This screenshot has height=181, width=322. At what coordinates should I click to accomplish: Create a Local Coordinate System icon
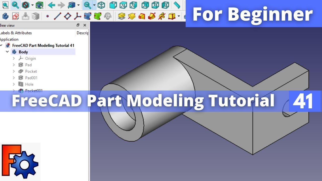[77, 16]
